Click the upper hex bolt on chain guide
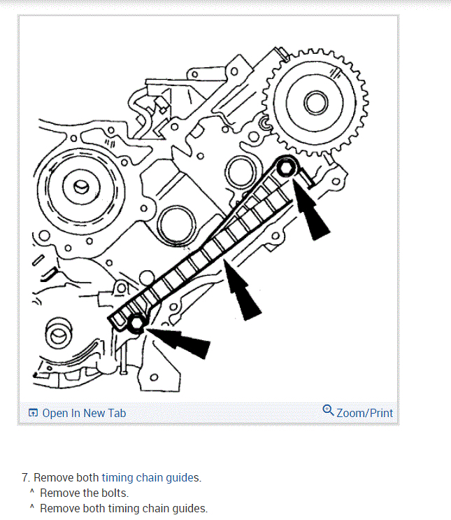 click(x=286, y=168)
